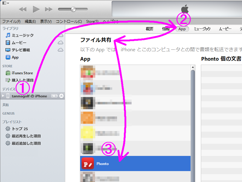Start playback with the play button

pyautogui.click(x=36, y=9)
